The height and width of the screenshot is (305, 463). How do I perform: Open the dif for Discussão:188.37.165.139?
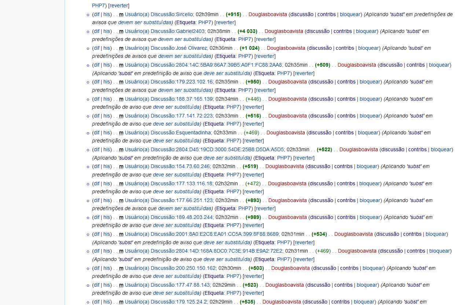(96, 99)
